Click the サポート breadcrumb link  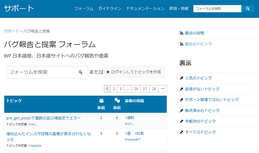point(11,31)
